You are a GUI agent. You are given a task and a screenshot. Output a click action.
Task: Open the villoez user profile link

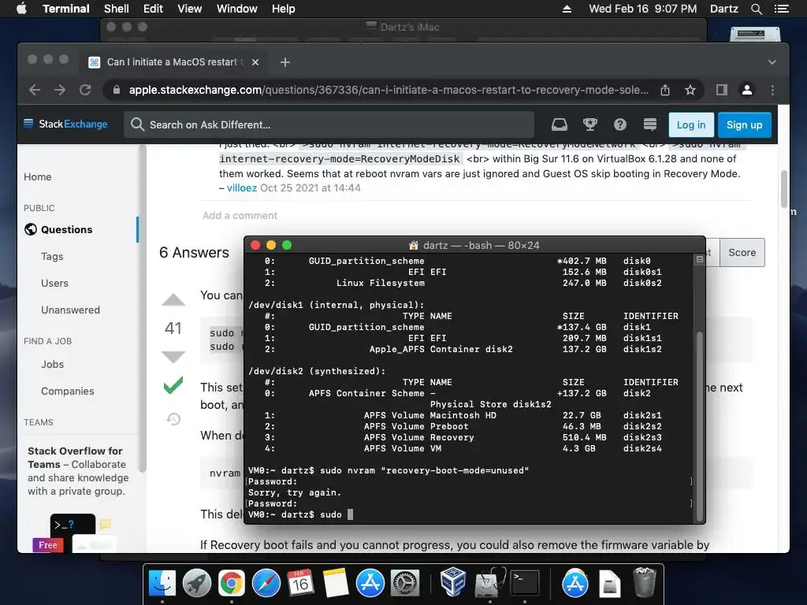click(242, 187)
